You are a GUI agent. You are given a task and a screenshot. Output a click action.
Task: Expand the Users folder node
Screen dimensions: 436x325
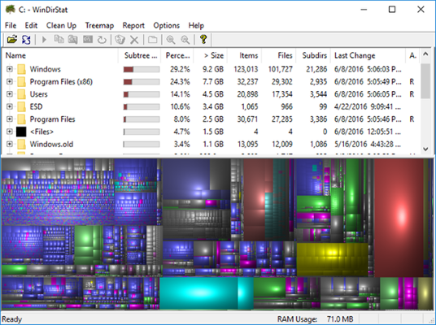(10, 94)
